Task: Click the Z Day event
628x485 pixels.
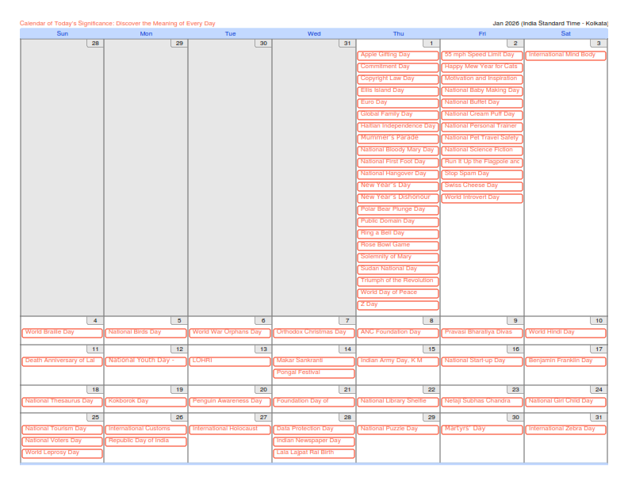Action: 398,305
